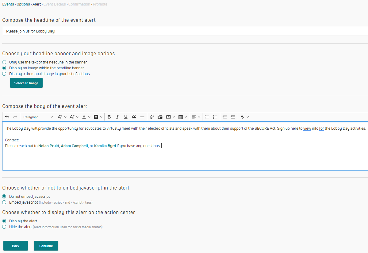This screenshot has height=253, width=368.
Task: Expand the highlight color dropdown arrow
Action: tap(101, 117)
